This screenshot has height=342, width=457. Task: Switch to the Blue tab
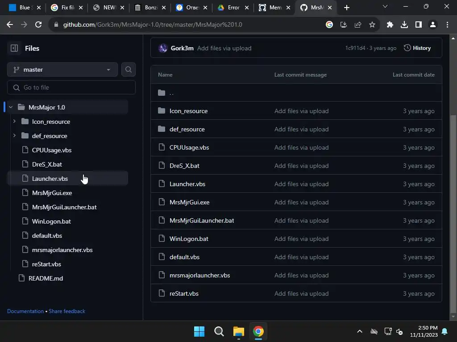coord(25,8)
